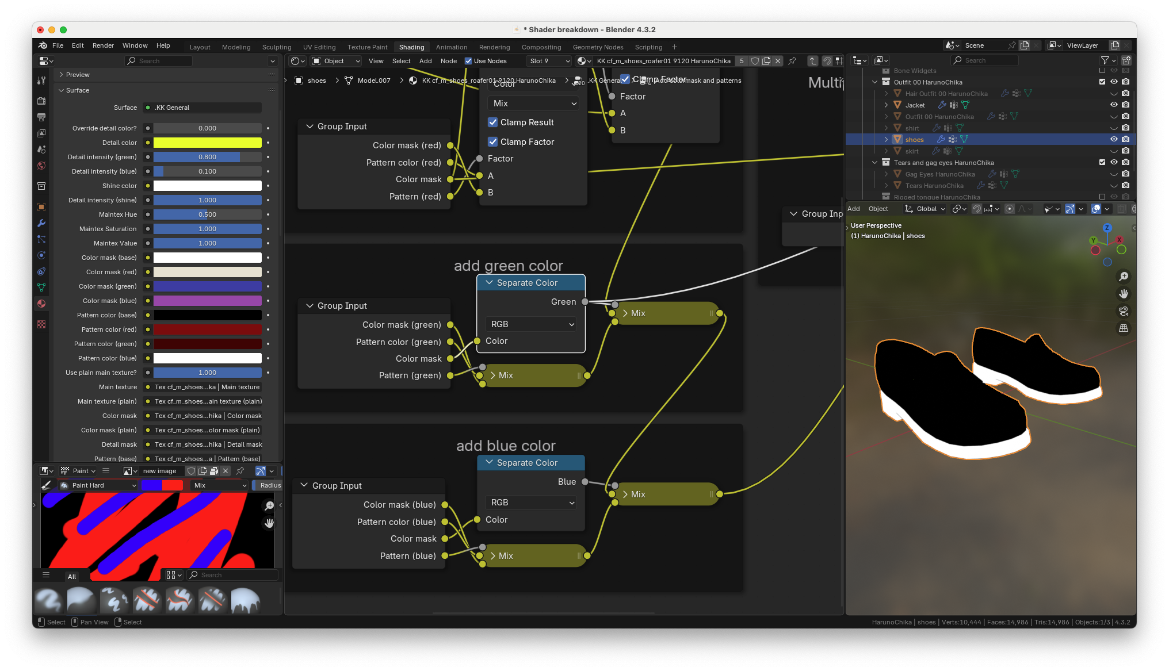Hide the Jacket object with eye icon
The image size is (1169, 671).
pyautogui.click(x=1114, y=105)
